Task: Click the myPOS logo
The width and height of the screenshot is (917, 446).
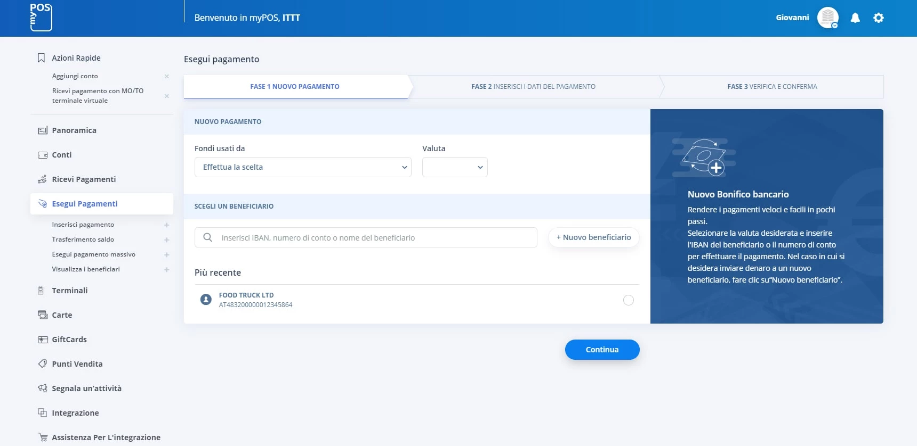Action: pyautogui.click(x=41, y=18)
